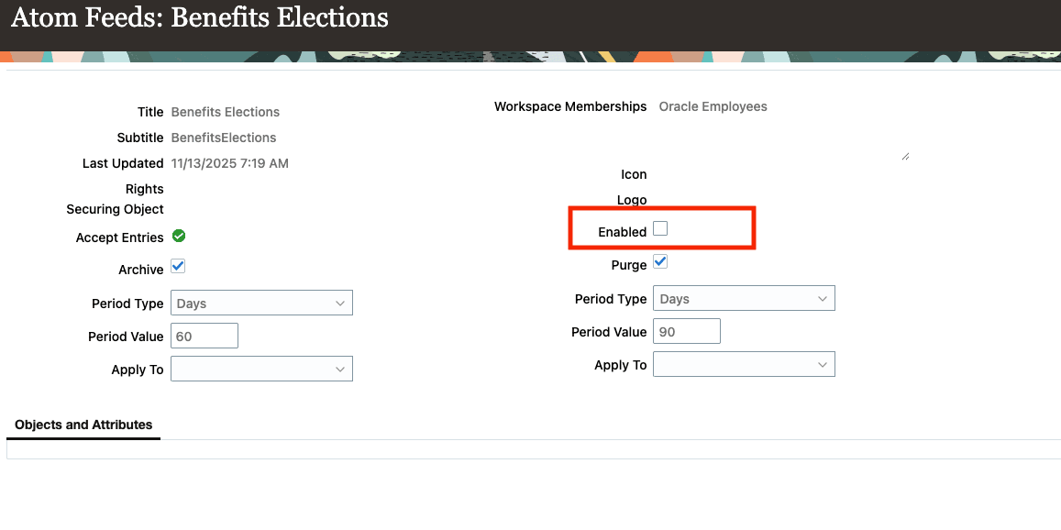Click the Period Value field containing 60
This screenshot has height=530, width=1061.
pyautogui.click(x=204, y=335)
